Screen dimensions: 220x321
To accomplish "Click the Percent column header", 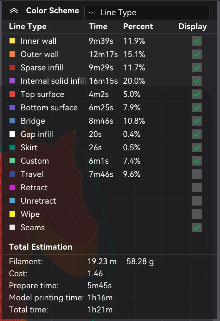I will [138, 27].
